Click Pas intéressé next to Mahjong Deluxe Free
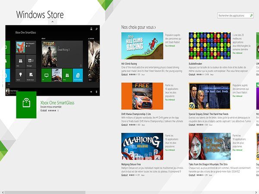The width and height of the screenshot is (259, 194). pyautogui.click(x=170, y=150)
